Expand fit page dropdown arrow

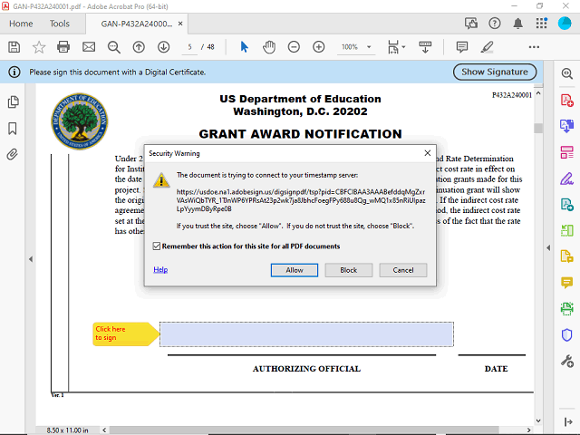(x=403, y=47)
